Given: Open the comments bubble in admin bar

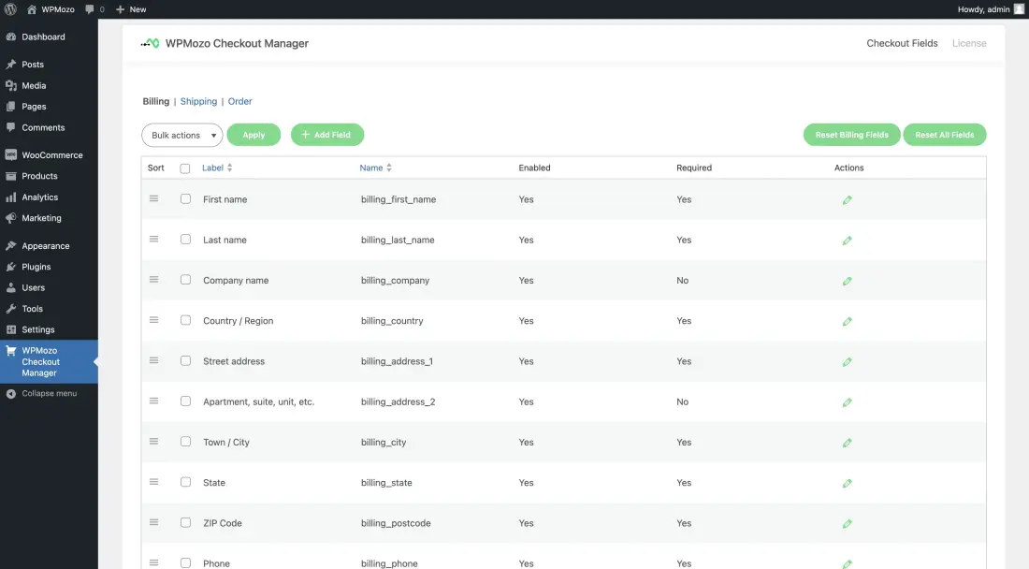Looking at the screenshot, I should tap(90, 9).
